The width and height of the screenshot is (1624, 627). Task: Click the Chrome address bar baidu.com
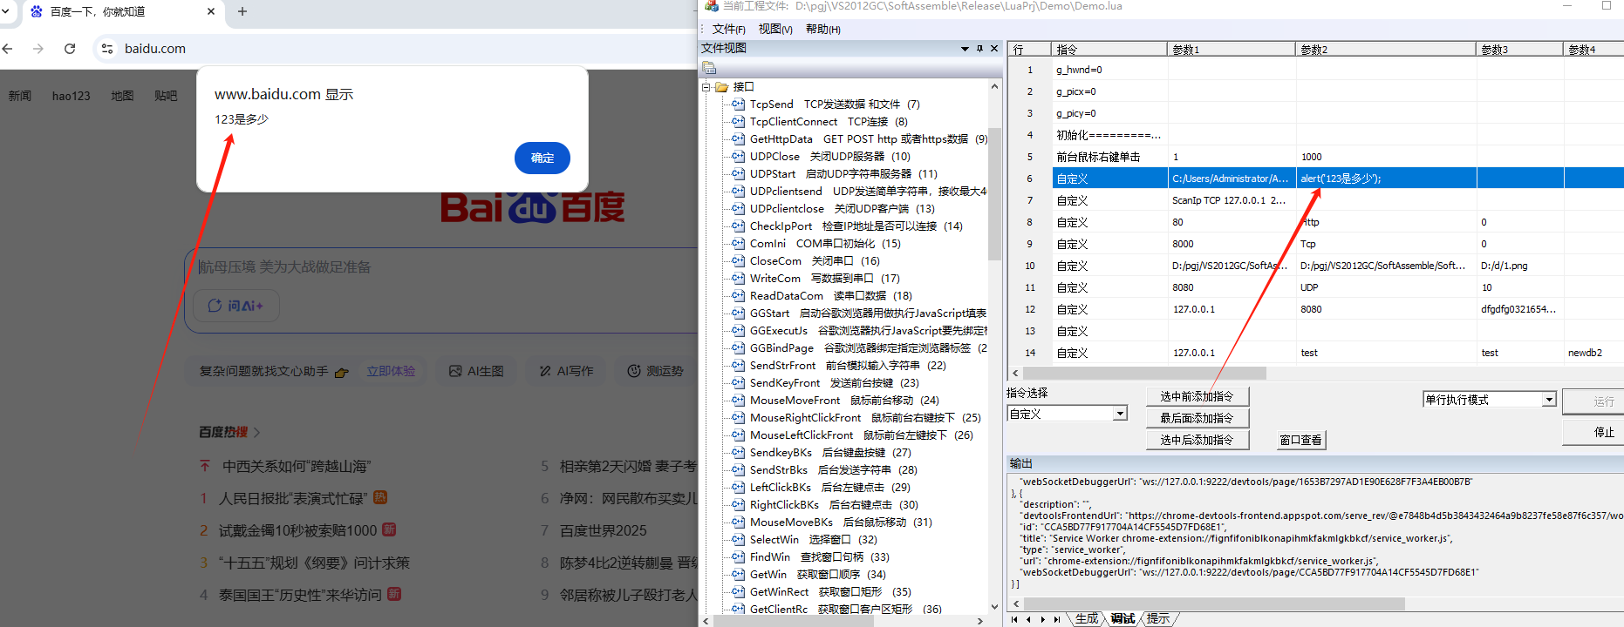pyautogui.click(x=155, y=49)
